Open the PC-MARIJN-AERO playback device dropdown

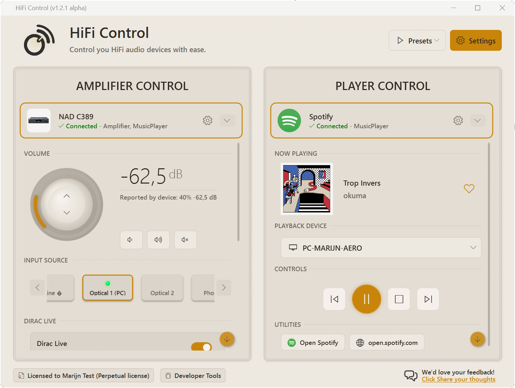tap(381, 248)
